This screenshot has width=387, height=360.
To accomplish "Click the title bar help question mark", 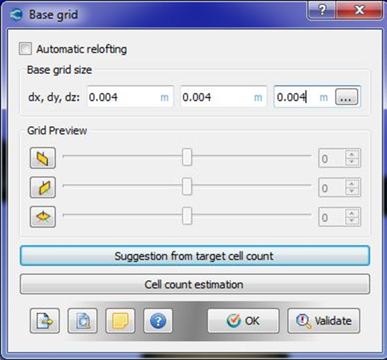I will tap(322, 10).
